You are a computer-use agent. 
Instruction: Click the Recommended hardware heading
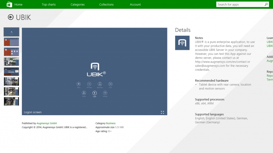click(212, 81)
